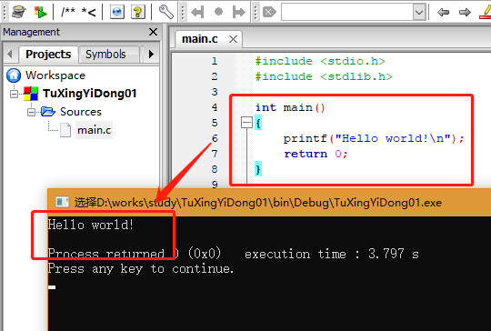Click the jump back arrow icon
This screenshot has height=331, width=491.
pos(197,12)
